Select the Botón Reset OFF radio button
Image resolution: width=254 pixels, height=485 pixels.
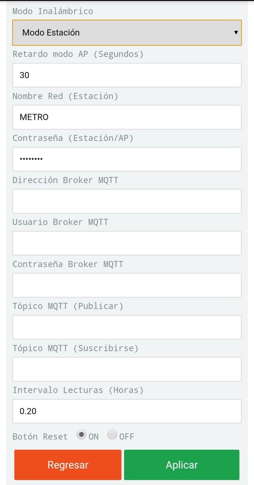[112, 435]
